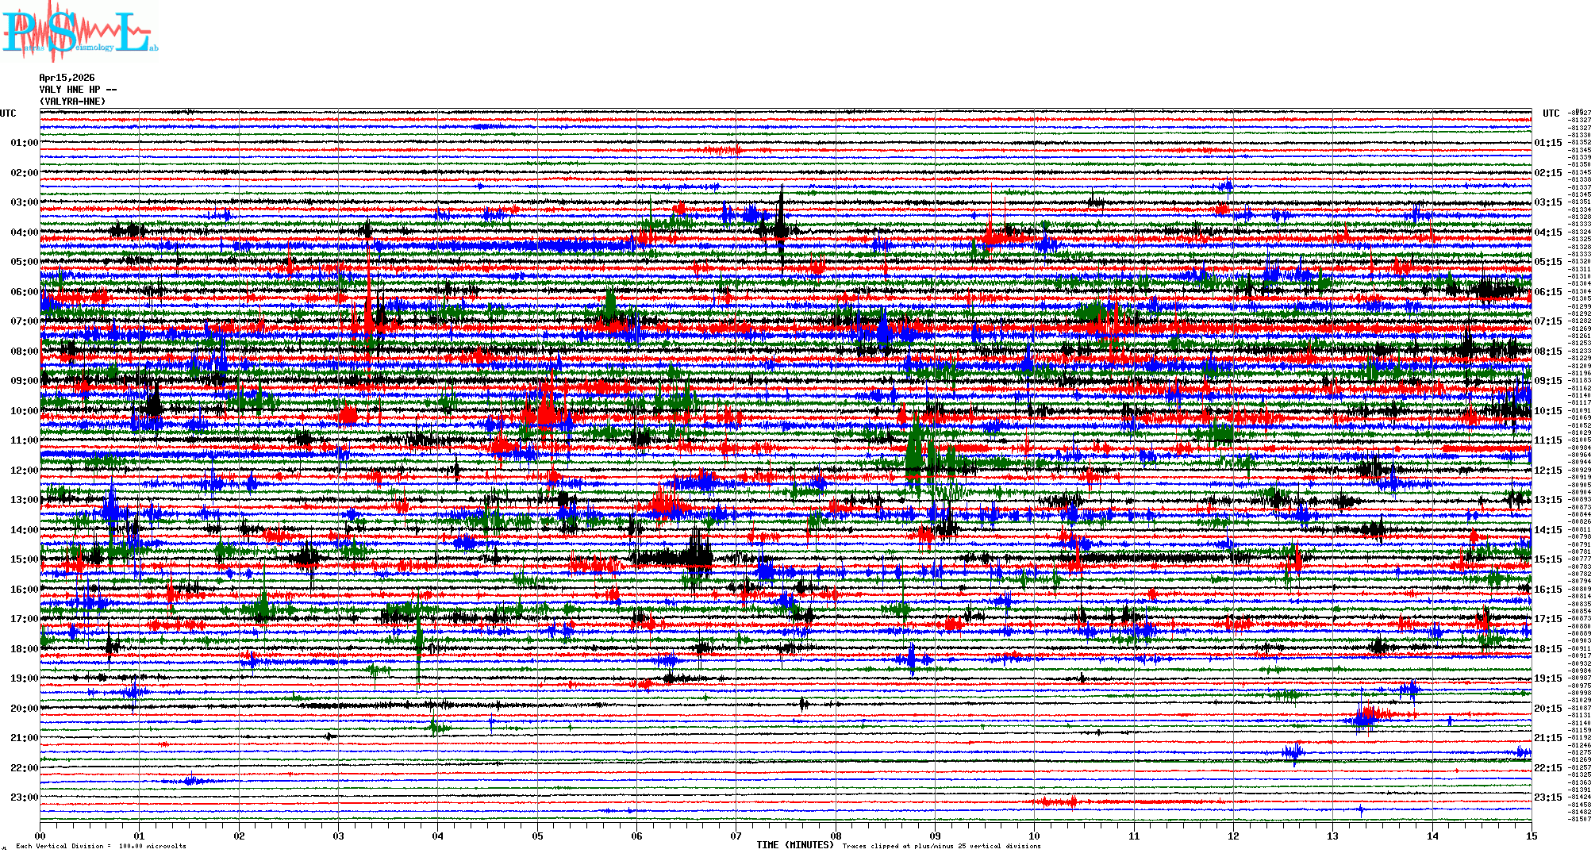Screen dimensions: 1595x857
Task: Select the 07:00 hour label on left
Action: click(x=24, y=321)
